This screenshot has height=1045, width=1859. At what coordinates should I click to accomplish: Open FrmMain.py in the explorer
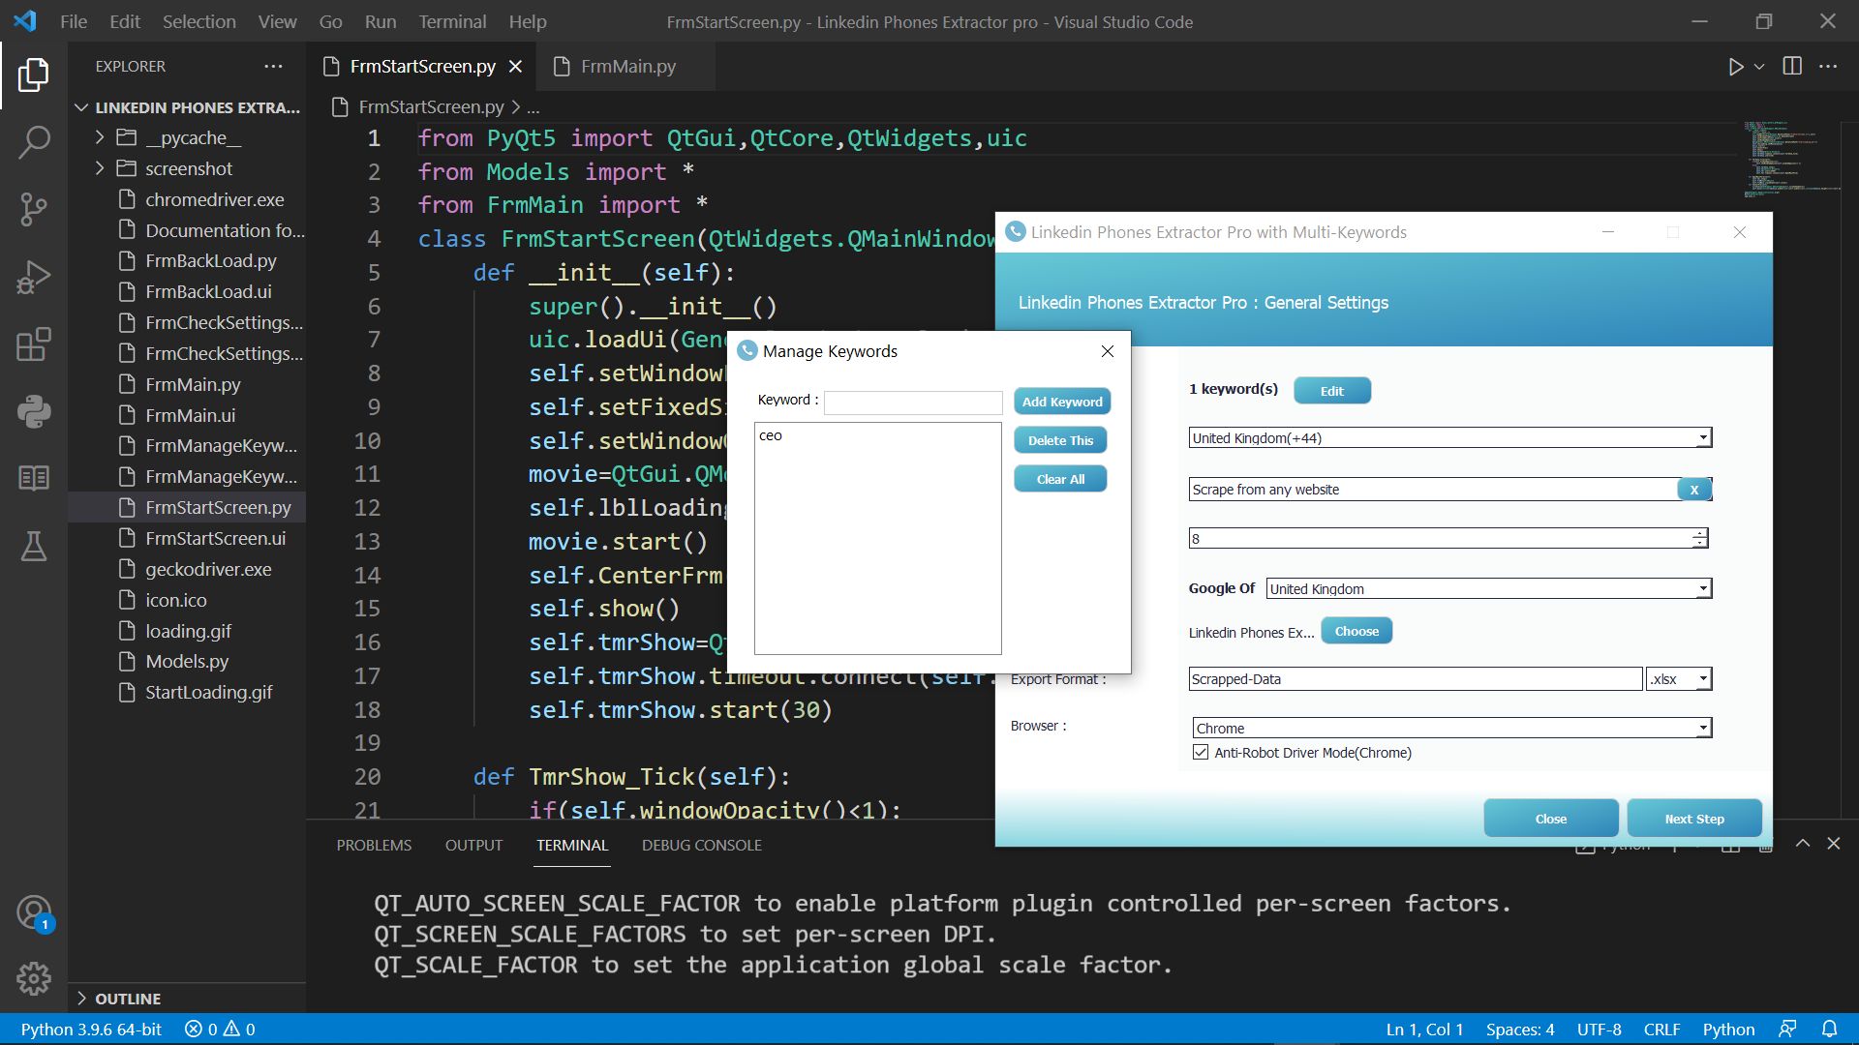[x=193, y=384]
